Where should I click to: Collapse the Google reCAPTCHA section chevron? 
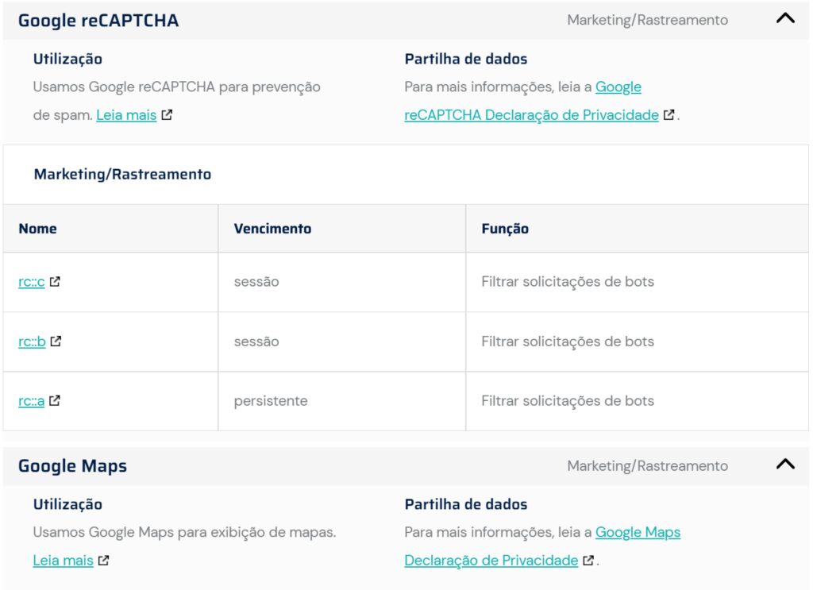pyautogui.click(x=784, y=19)
